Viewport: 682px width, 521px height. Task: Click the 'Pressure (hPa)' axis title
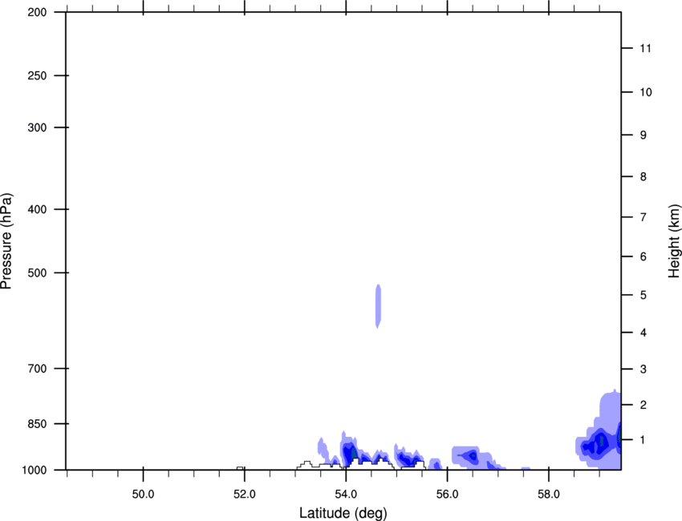6,241
